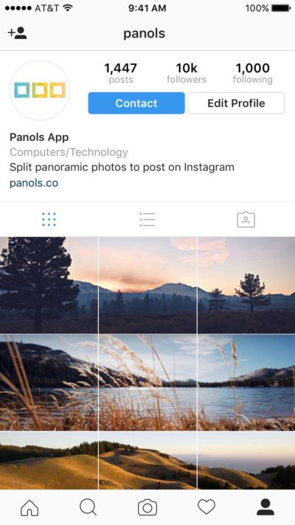Image resolution: width=295 pixels, height=525 pixels.
Task: Switch to list view tab
Action: click(x=147, y=219)
